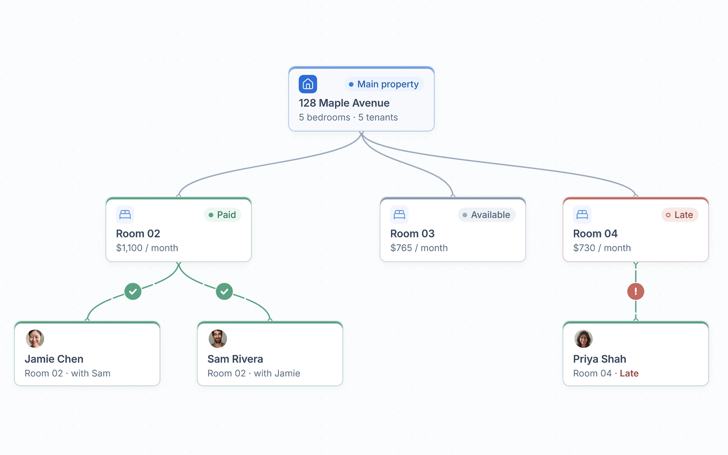Click red alert icon above Priya Shah
This screenshot has height=455, width=728.
[x=636, y=292]
